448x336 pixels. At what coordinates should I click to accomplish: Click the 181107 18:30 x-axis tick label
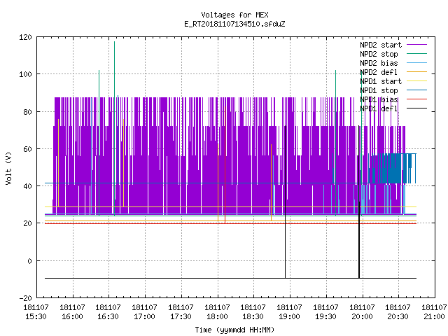click(253, 312)
